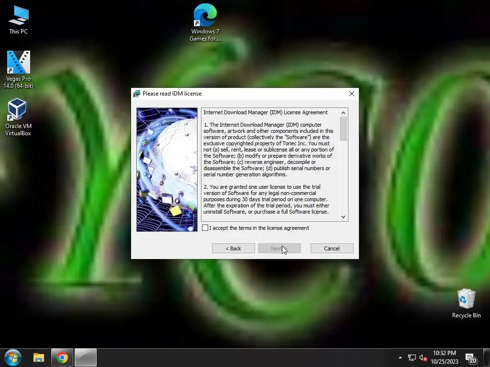490x367 pixels.
Task: Click the Back button in IDM installer
Action: coord(233,248)
